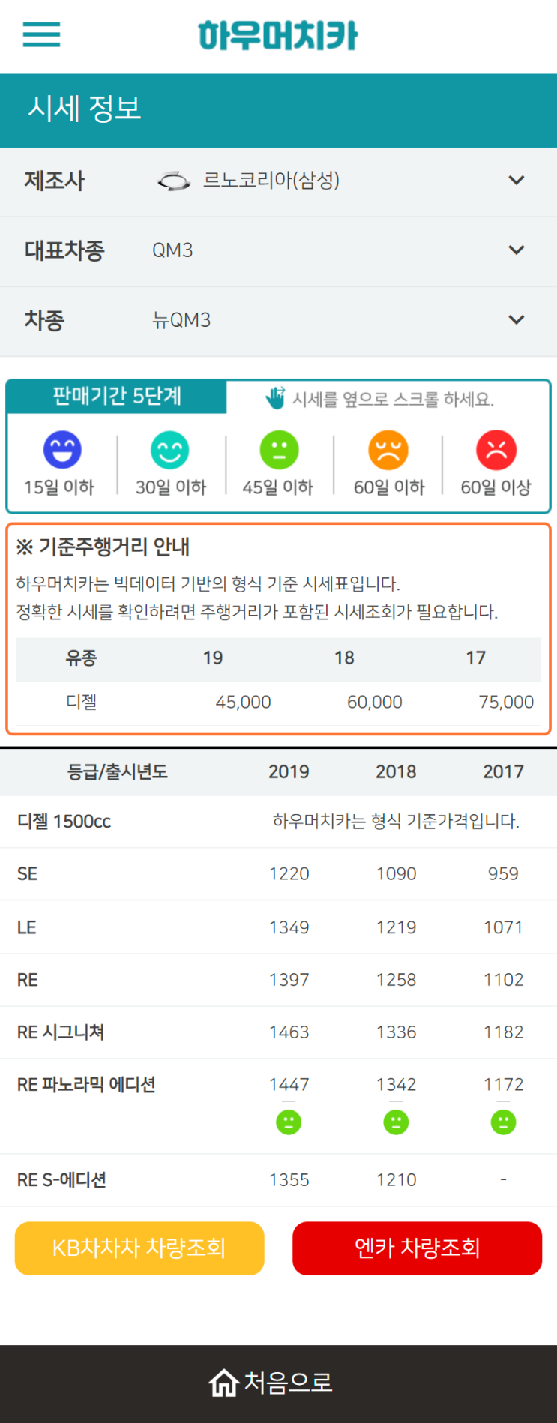Click SE 2019 price 1220
557x1423 pixels.
[289, 874]
